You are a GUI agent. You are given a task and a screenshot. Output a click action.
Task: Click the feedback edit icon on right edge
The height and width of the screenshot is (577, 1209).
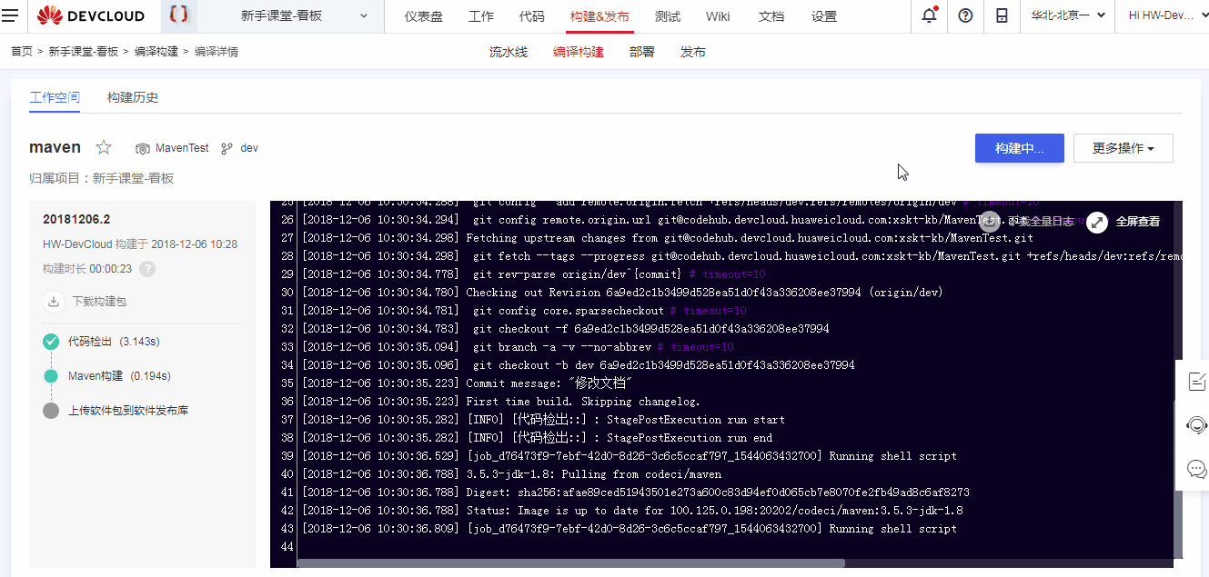[x=1197, y=382]
